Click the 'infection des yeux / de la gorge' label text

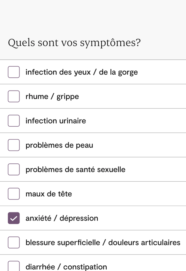tap(82, 72)
